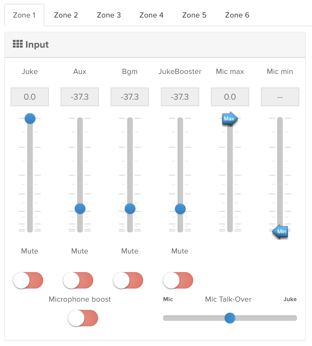The image size is (312, 346).
Task: Enable the Microphone boost switch
Action: (x=83, y=318)
